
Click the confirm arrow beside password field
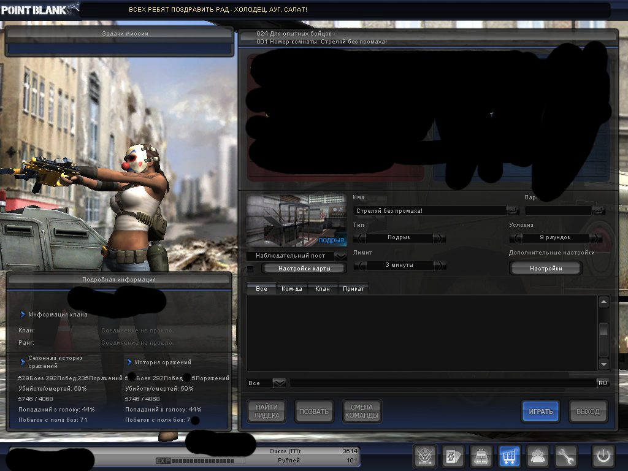click(599, 210)
